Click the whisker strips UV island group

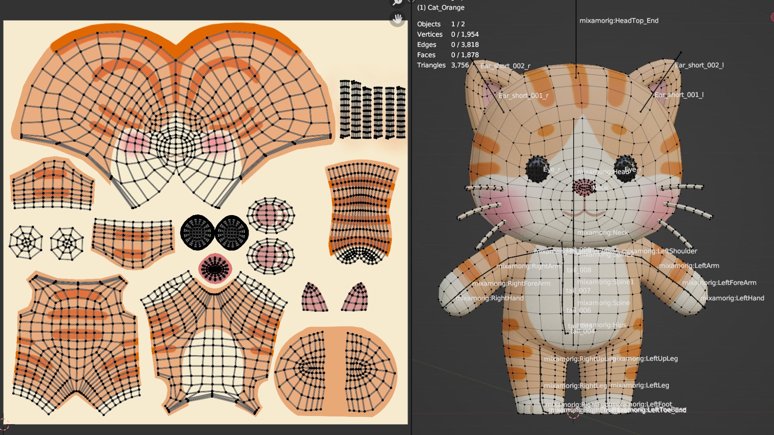tap(372, 109)
